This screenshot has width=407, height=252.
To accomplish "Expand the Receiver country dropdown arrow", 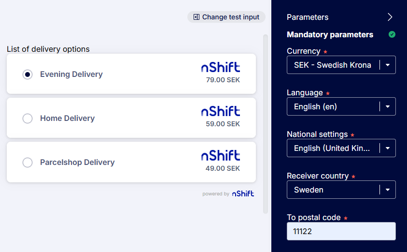I will tap(388, 190).
